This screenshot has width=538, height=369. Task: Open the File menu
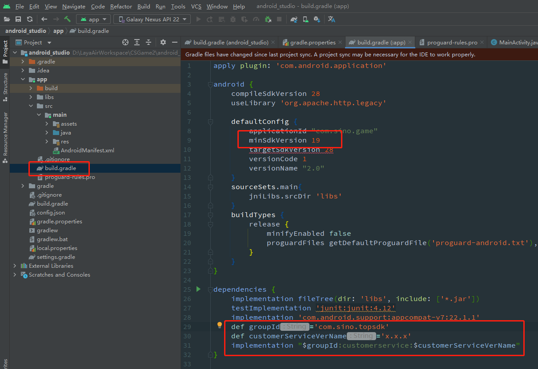[20, 6]
